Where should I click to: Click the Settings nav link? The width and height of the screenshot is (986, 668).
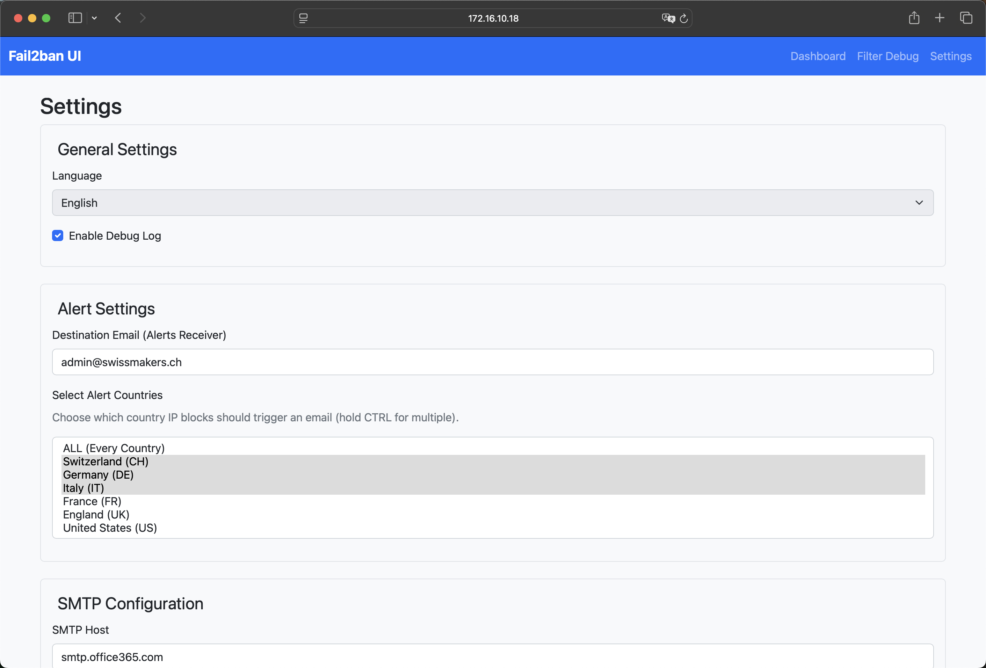tap(950, 56)
